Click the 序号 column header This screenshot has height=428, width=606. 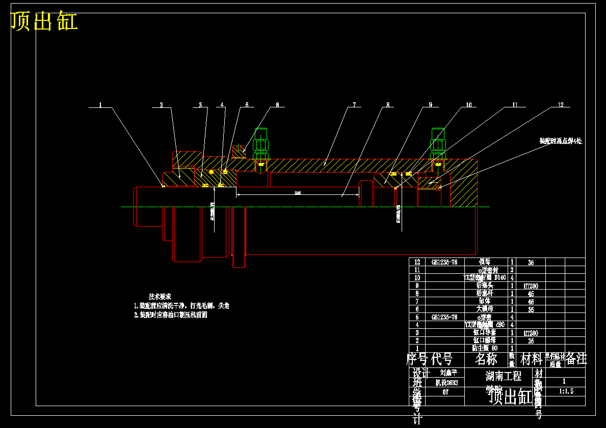pyautogui.click(x=416, y=359)
